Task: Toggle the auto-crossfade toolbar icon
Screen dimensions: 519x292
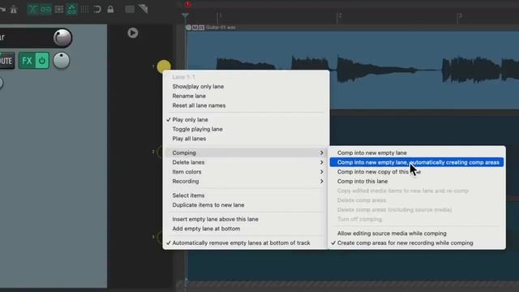Action: [32, 9]
